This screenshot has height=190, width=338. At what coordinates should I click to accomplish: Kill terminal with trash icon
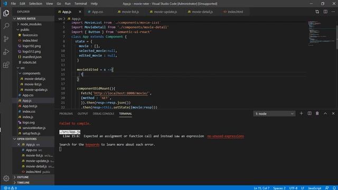point(317,113)
